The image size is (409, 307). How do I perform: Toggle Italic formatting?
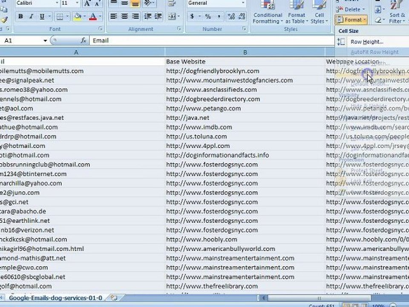[31, 17]
